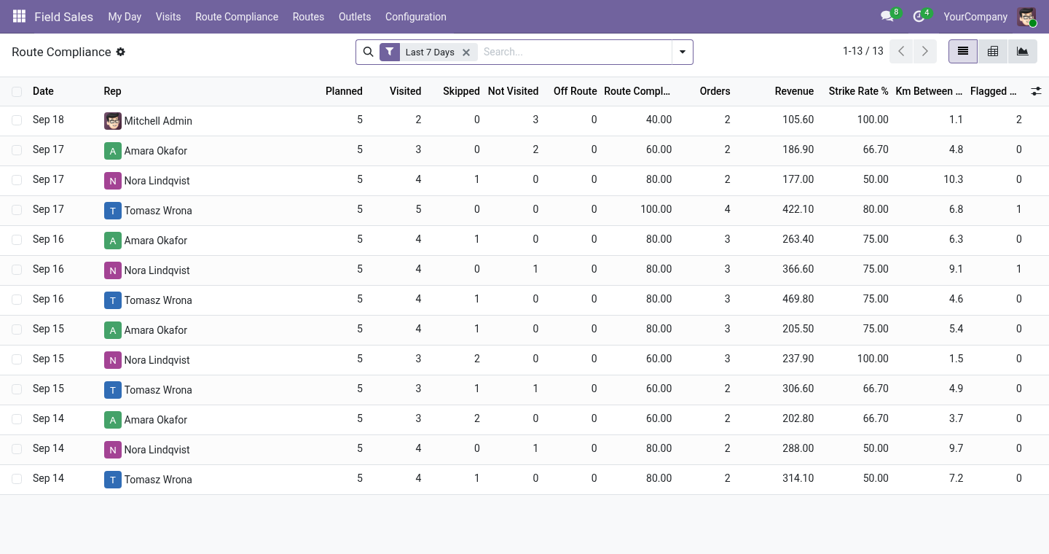Open the Sep 15 Tomasz Wrona record
Viewport: 1049px width, 554px height.
click(x=524, y=390)
